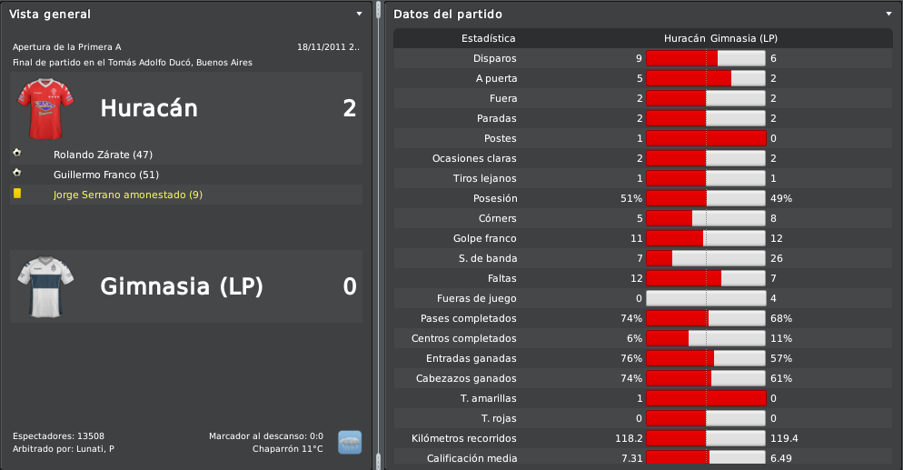Click the white Gimnasia (LP) jersey icon
Screen dimensions: 903x470
45,287
